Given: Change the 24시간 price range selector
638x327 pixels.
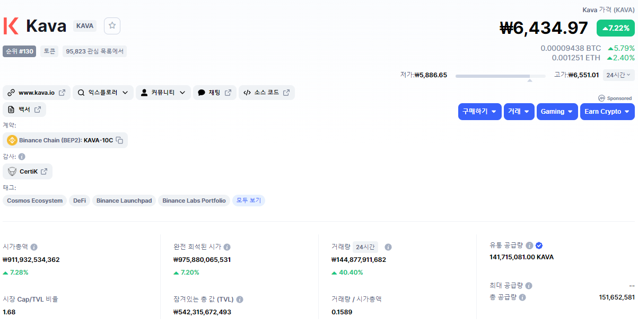Looking at the screenshot, I should click(619, 75).
